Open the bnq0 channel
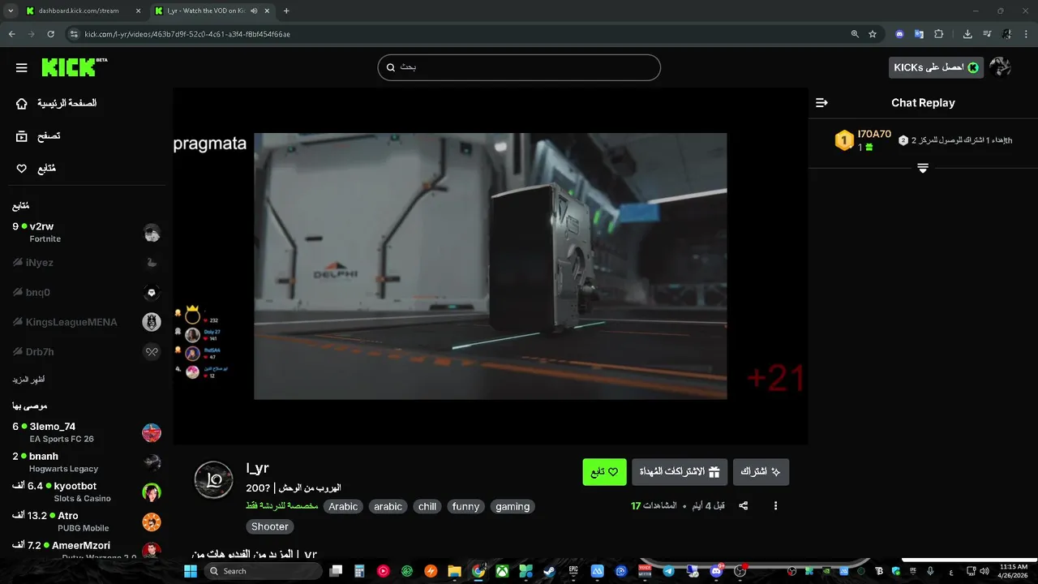The image size is (1038, 584). [86, 292]
